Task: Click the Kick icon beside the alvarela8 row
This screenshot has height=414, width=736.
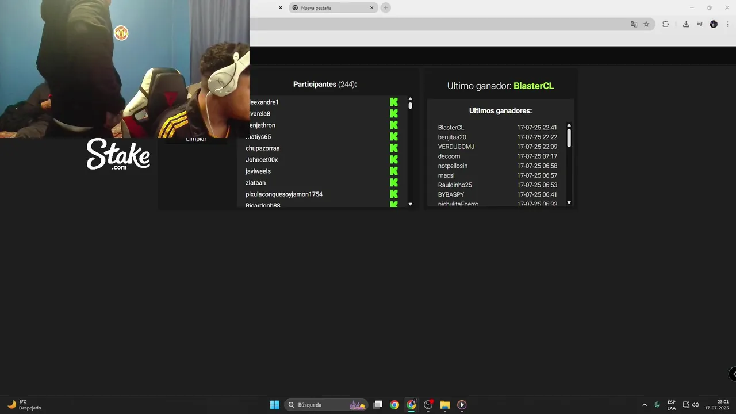Action: tap(394, 113)
